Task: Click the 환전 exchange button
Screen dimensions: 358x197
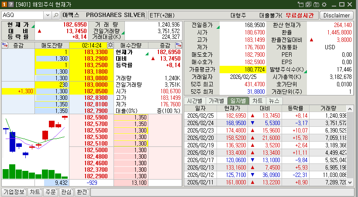Action: coord(82,192)
